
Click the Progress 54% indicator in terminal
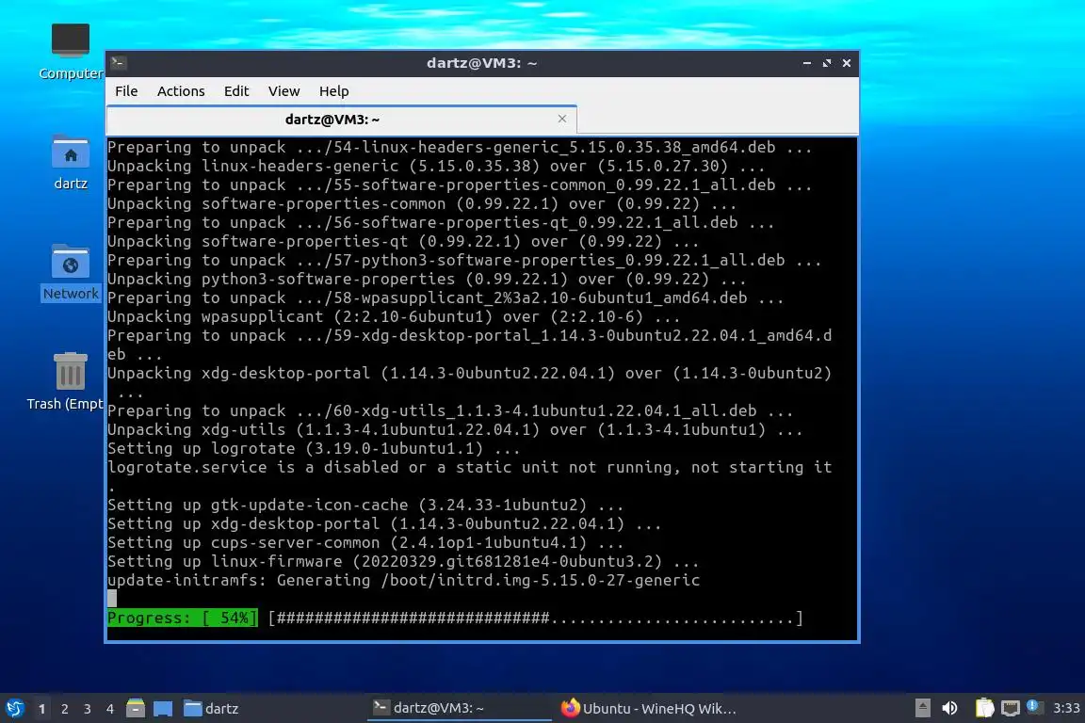coord(183,618)
